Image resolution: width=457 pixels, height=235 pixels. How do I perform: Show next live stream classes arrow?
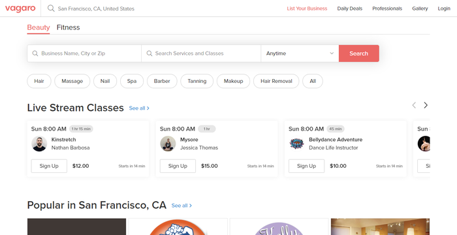pos(426,105)
